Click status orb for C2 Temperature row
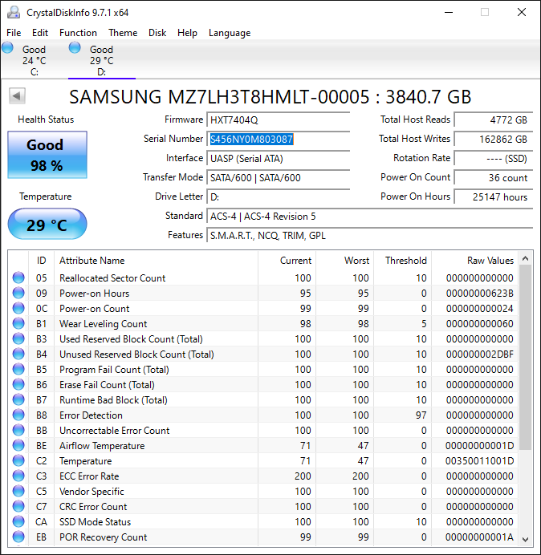Screen dimensions: 541x555 coord(18,460)
